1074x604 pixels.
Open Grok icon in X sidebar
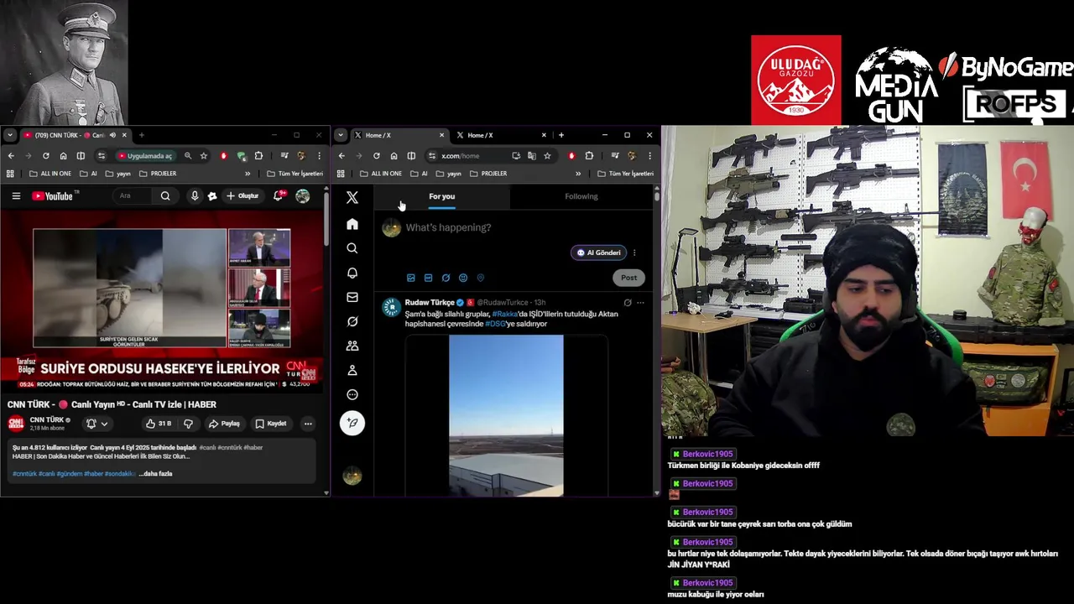click(x=352, y=321)
